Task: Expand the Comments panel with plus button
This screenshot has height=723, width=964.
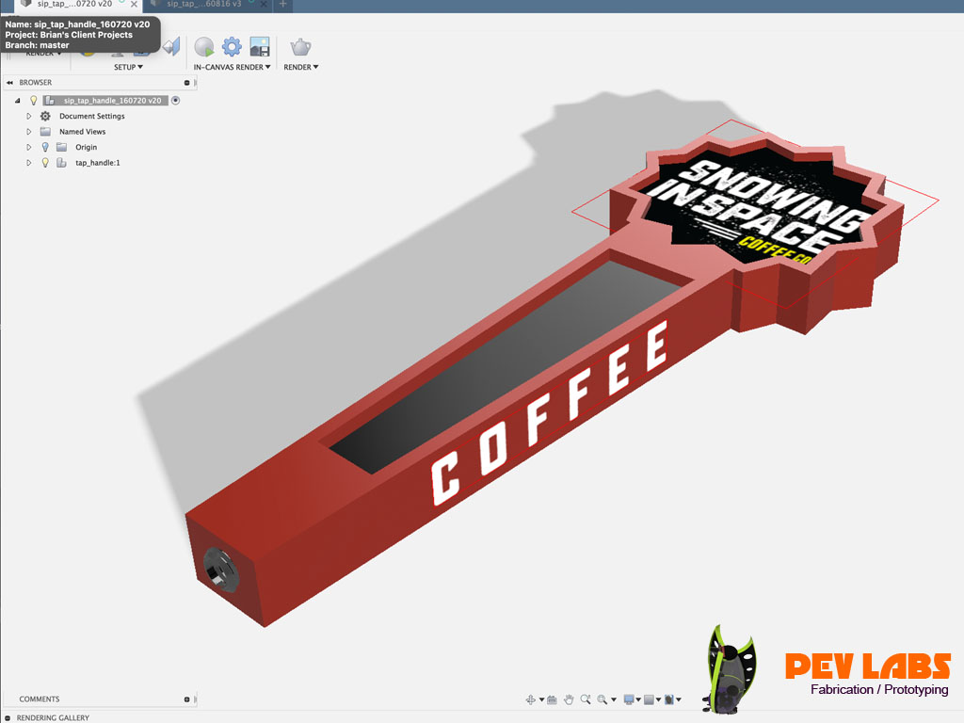Action: pyautogui.click(x=186, y=699)
